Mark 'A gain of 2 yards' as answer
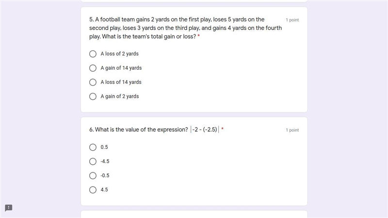The width and height of the screenshot is (388, 218). coord(93,96)
